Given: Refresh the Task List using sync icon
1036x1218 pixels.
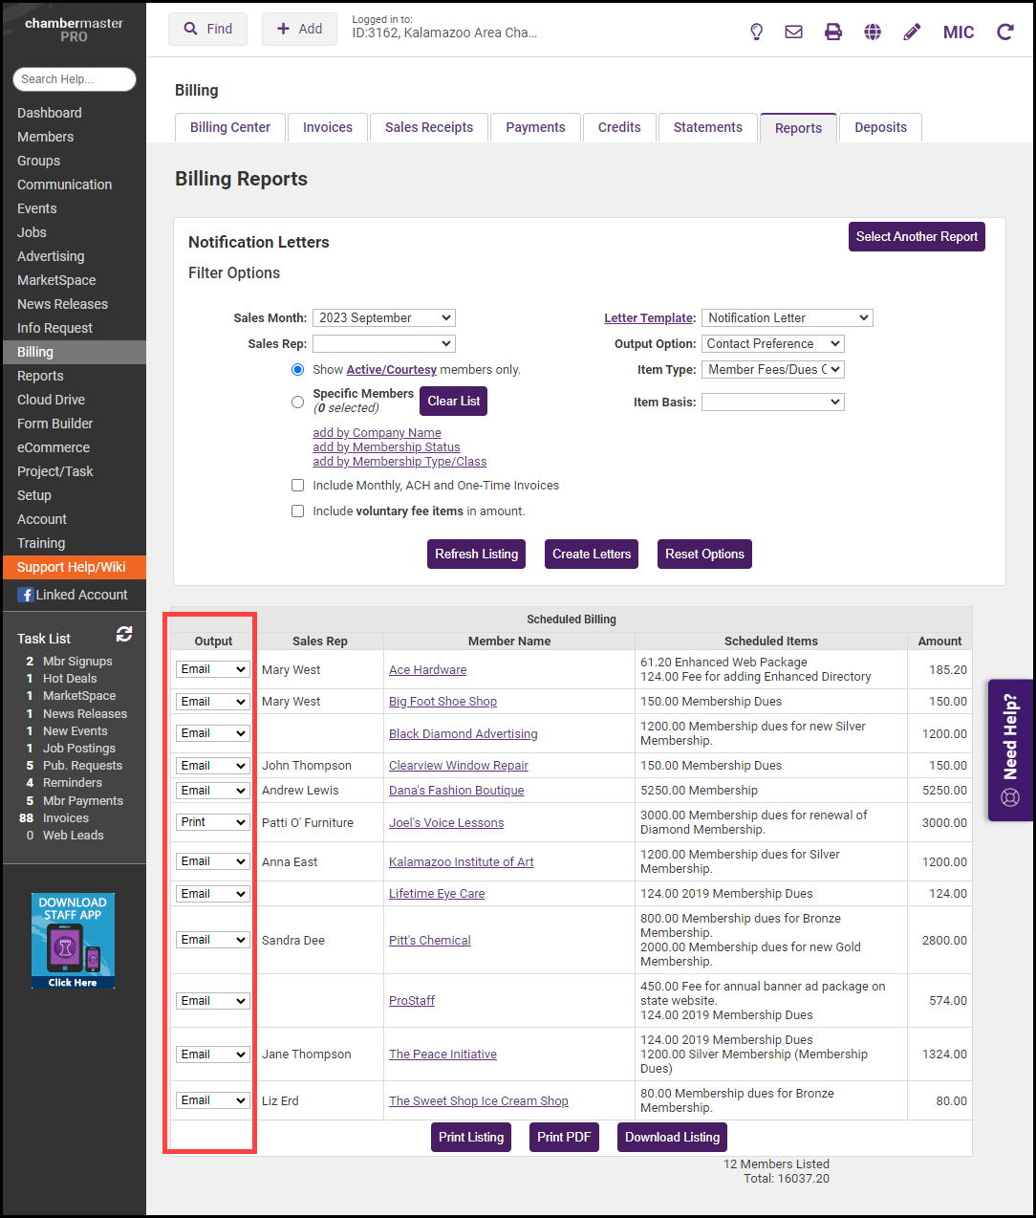Looking at the screenshot, I should click(124, 634).
